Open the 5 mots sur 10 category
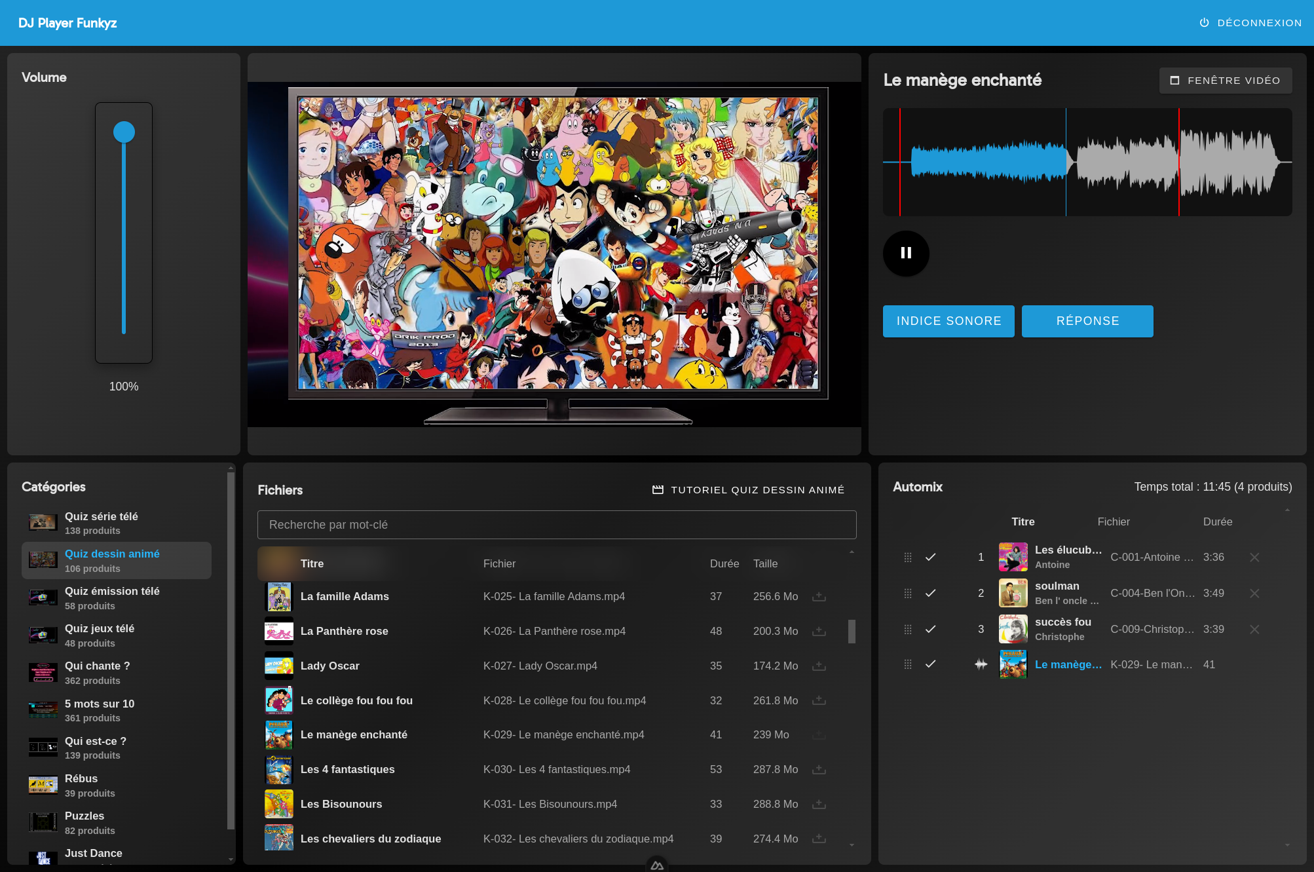 click(x=117, y=710)
